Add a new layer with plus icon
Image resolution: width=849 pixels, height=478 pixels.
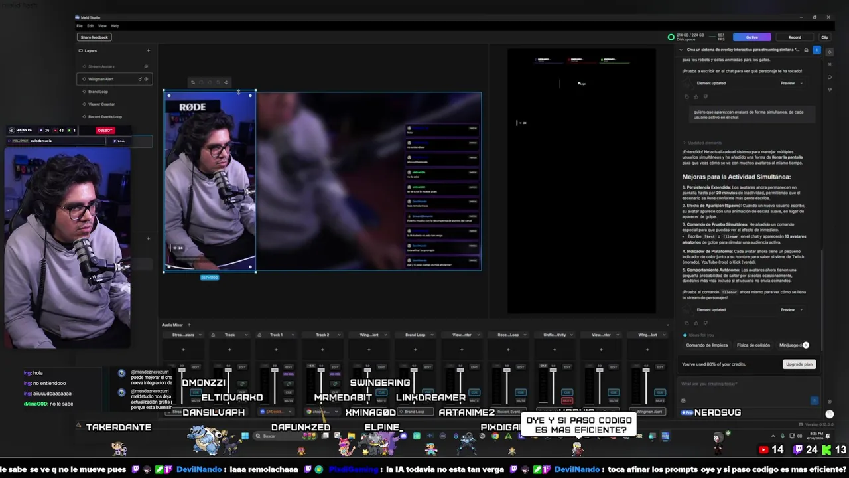[148, 50]
